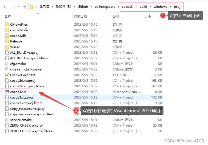Click cocos2d.vcxproj.filters file icon
Image resolution: width=208 pixels, height=145 pixels.
(7, 86)
